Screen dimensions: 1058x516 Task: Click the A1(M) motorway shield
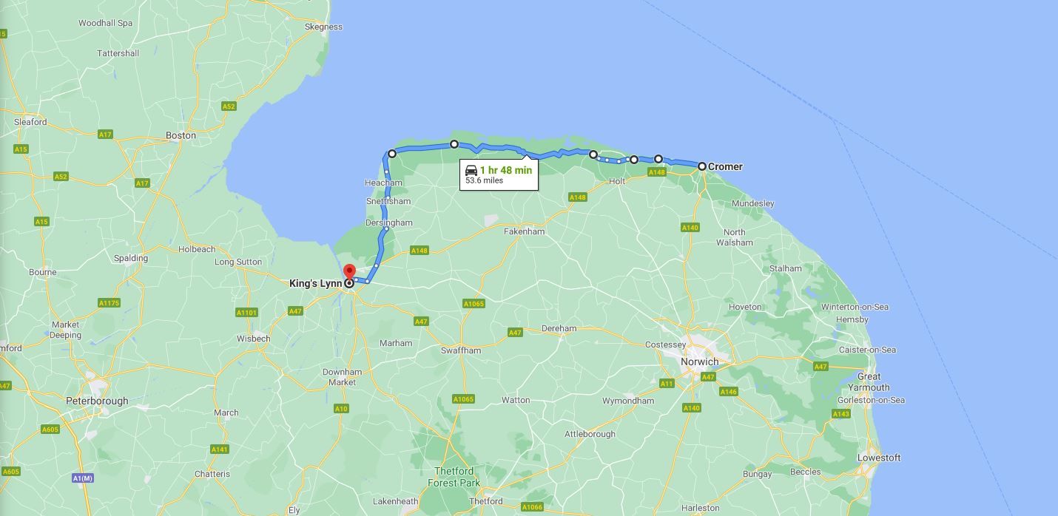click(x=83, y=478)
